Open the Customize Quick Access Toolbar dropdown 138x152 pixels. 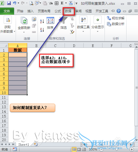point(76,4)
